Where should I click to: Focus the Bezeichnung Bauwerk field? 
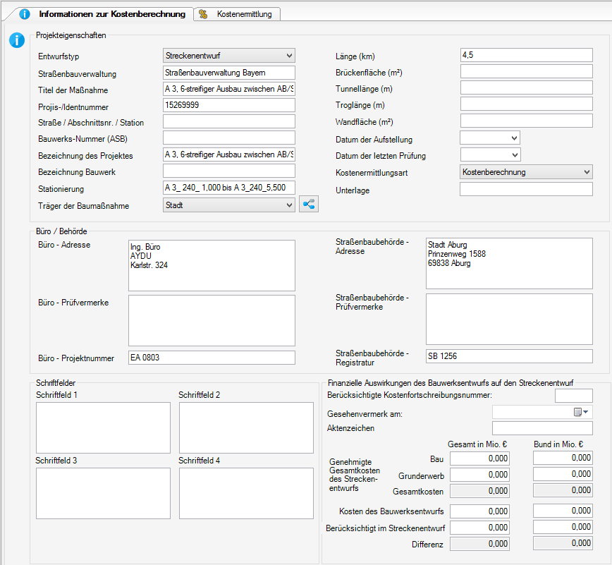228,171
